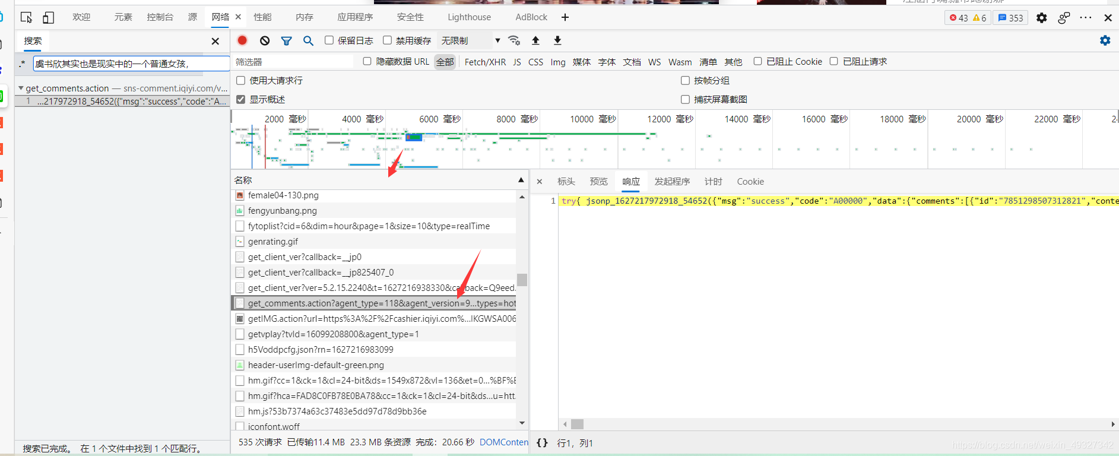Image resolution: width=1119 pixels, height=456 pixels.
Task: Select genrating.gif request row
Action: (x=373, y=242)
